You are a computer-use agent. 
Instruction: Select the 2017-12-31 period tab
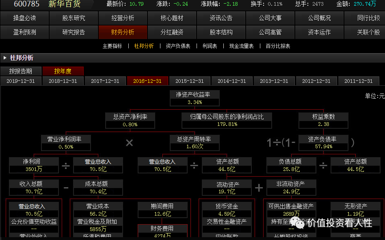tap(105, 81)
